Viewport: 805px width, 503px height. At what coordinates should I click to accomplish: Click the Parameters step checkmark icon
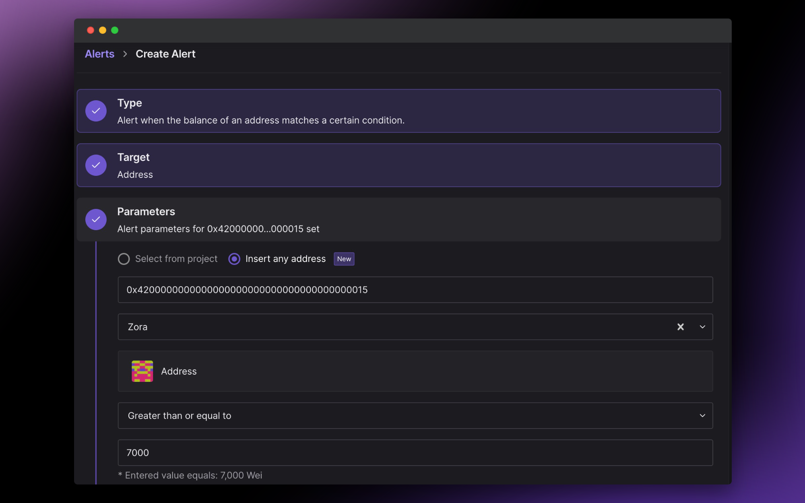(x=95, y=219)
